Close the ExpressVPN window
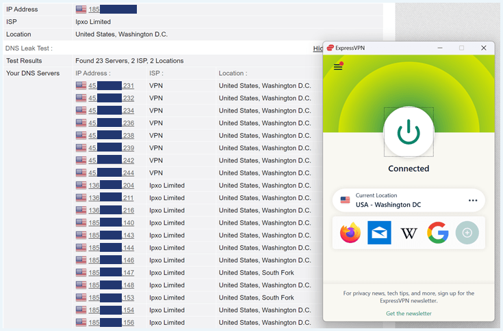Screen dimensions: 503x331 coord(484,48)
